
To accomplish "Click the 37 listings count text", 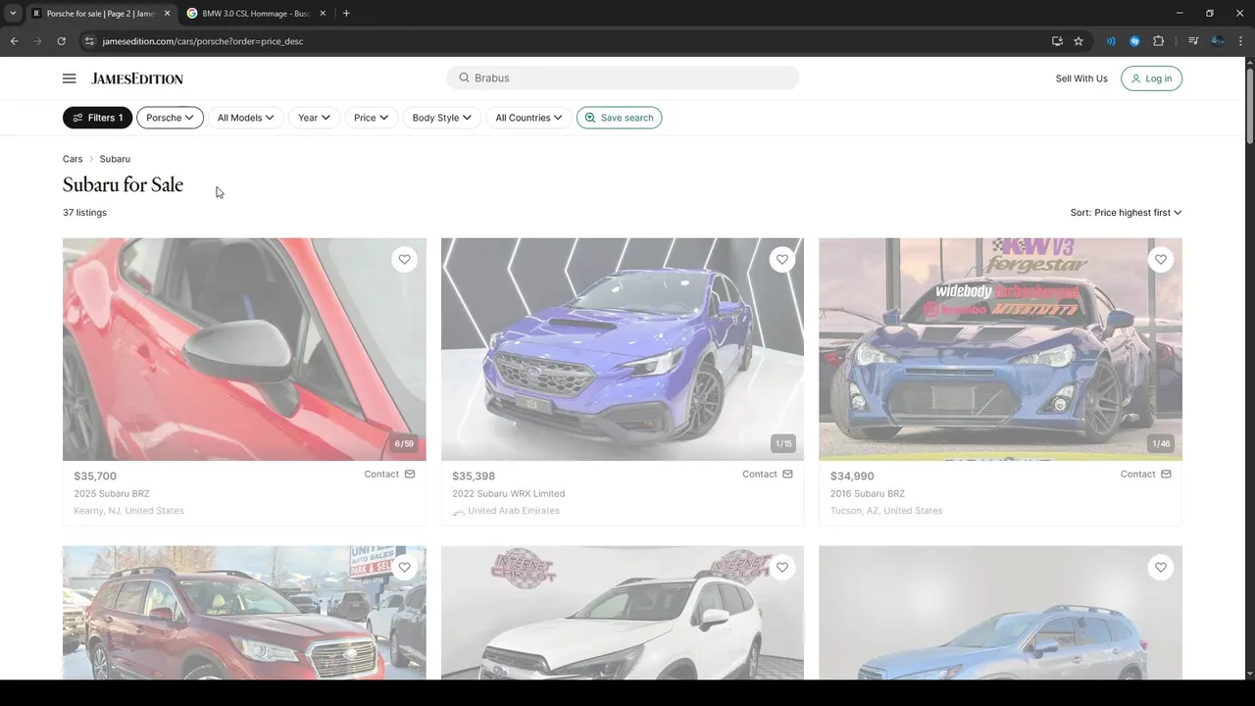I will [84, 213].
